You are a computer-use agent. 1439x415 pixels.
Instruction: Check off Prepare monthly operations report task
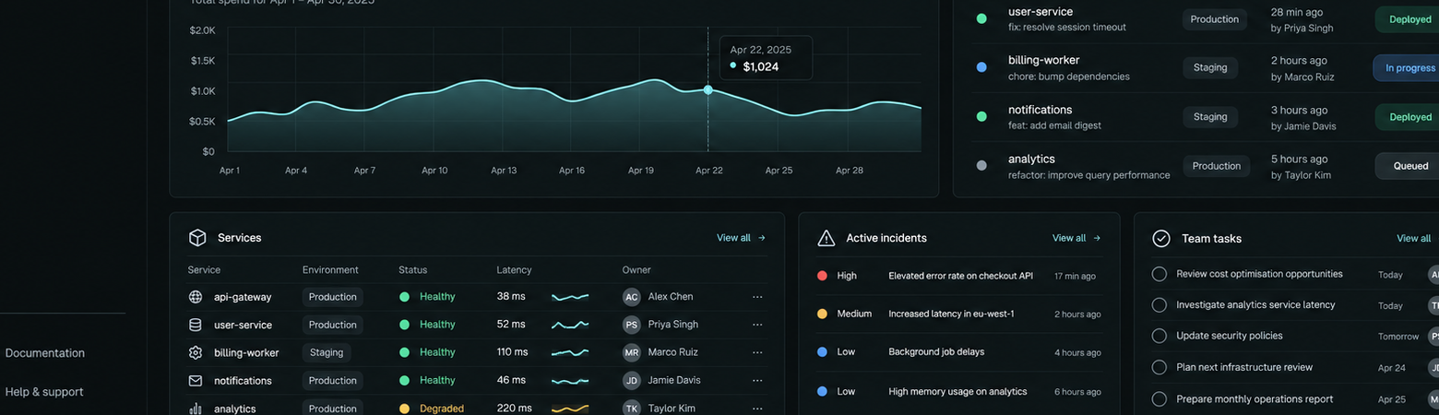pyautogui.click(x=1160, y=399)
